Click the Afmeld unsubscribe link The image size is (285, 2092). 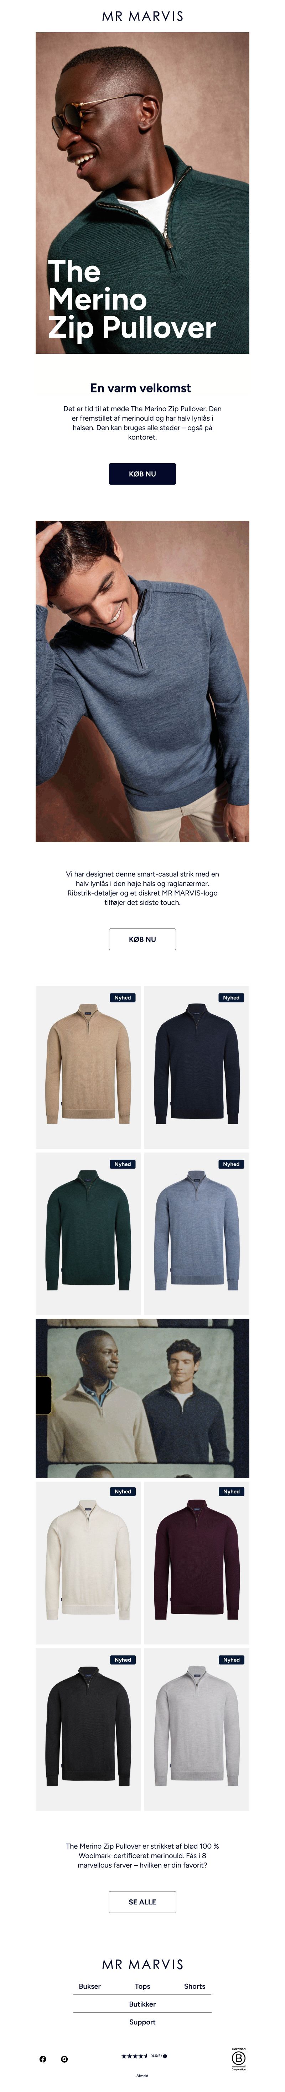click(142, 2075)
